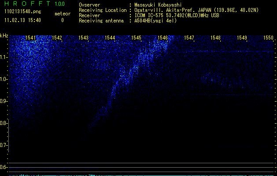Click the Receiving antenna label
The height and width of the screenshot is (176, 277).
[101, 21]
